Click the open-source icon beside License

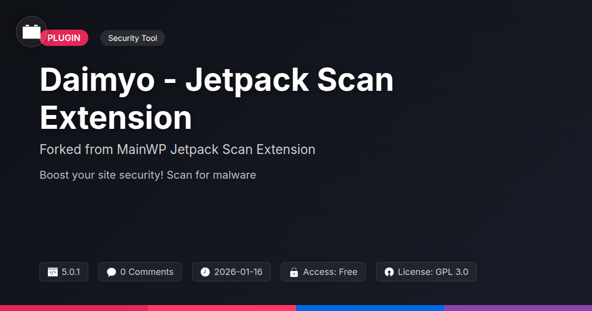click(x=389, y=272)
